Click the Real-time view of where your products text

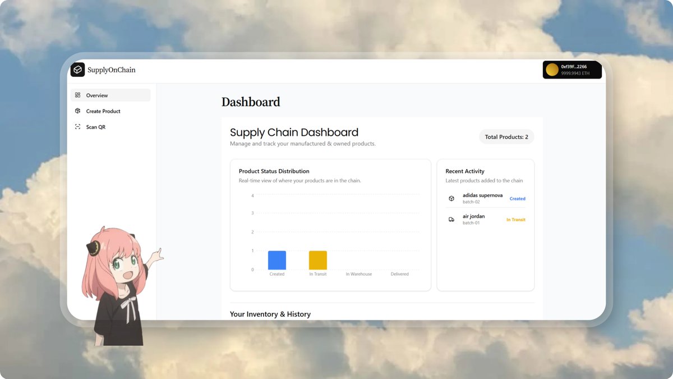tap(300, 181)
